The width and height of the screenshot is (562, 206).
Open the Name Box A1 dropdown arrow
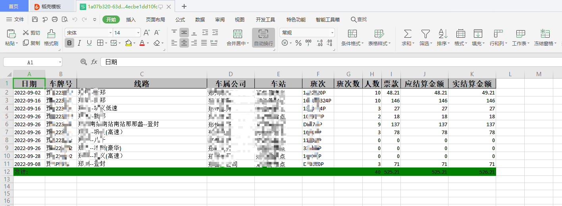[60, 62]
